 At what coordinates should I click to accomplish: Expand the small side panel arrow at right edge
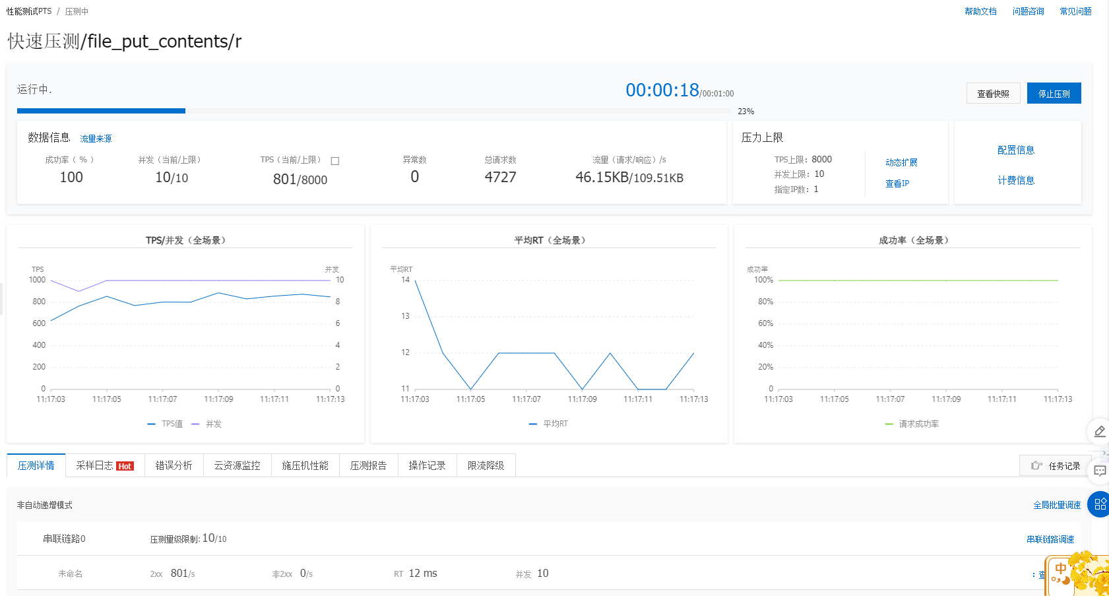(x=1105, y=453)
